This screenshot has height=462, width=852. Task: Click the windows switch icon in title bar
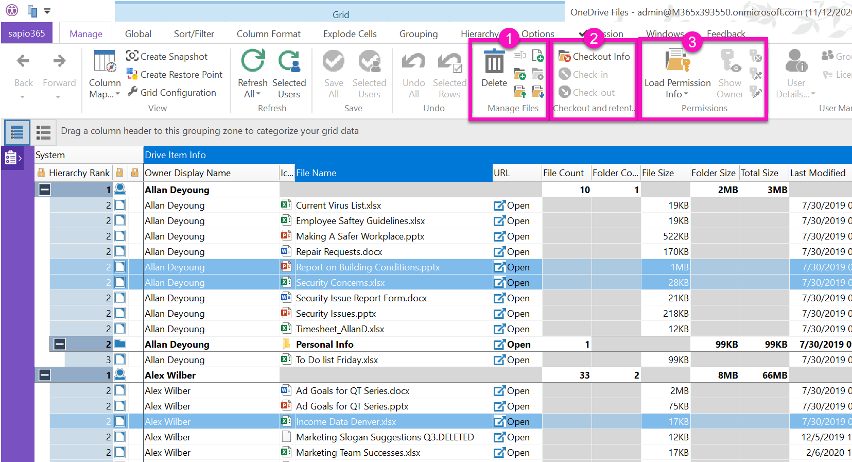(x=32, y=11)
